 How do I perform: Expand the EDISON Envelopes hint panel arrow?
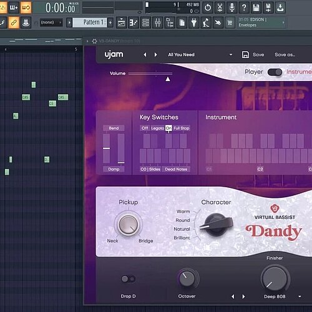coord(283,22)
